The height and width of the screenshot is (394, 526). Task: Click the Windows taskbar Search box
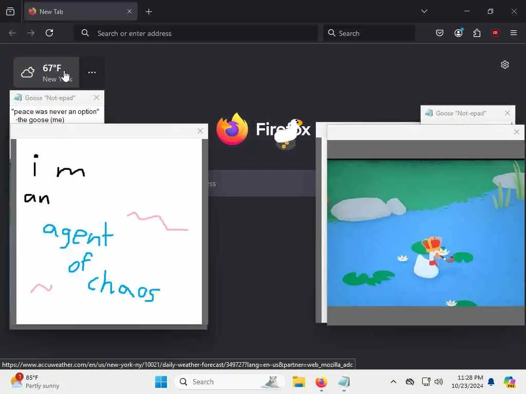click(x=230, y=382)
